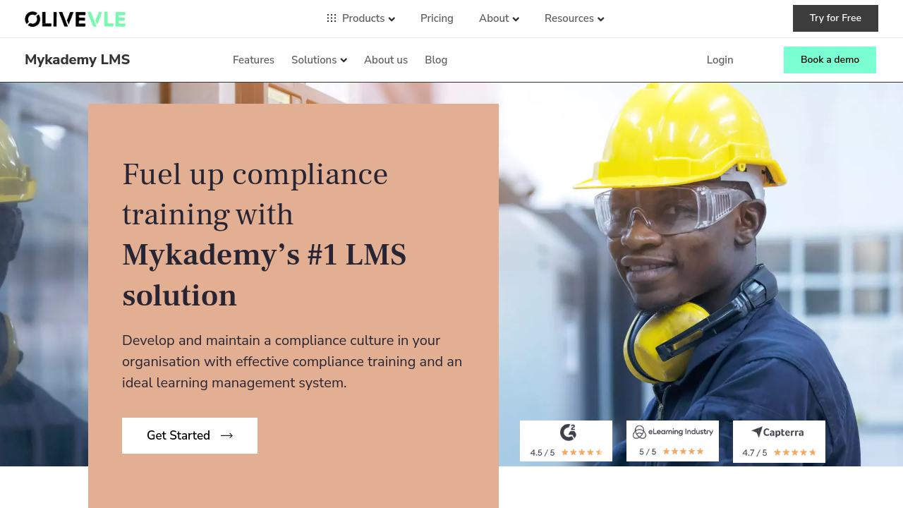Open the Resources dropdown menu
The width and height of the screenshot is (903, 508).
coord(574,18)
